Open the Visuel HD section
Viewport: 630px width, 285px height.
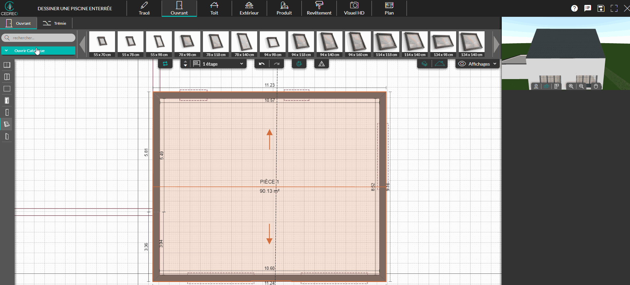pos(354,9)
